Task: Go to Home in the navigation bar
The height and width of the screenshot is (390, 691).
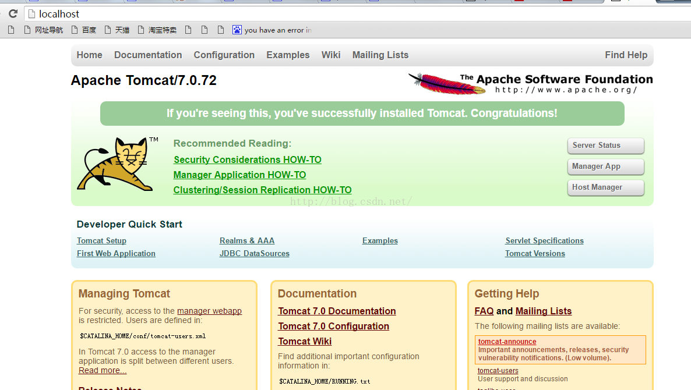Action: click(x=90, y=55)
